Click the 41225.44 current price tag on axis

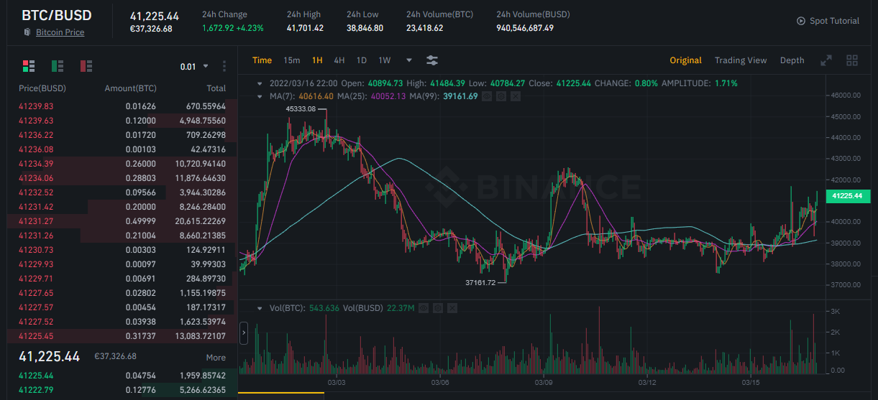pyautogui.click(x=849, y=195)
